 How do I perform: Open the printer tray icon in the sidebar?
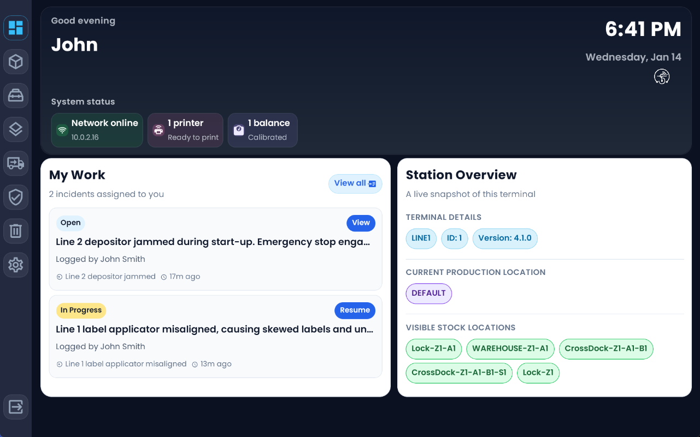15,95
